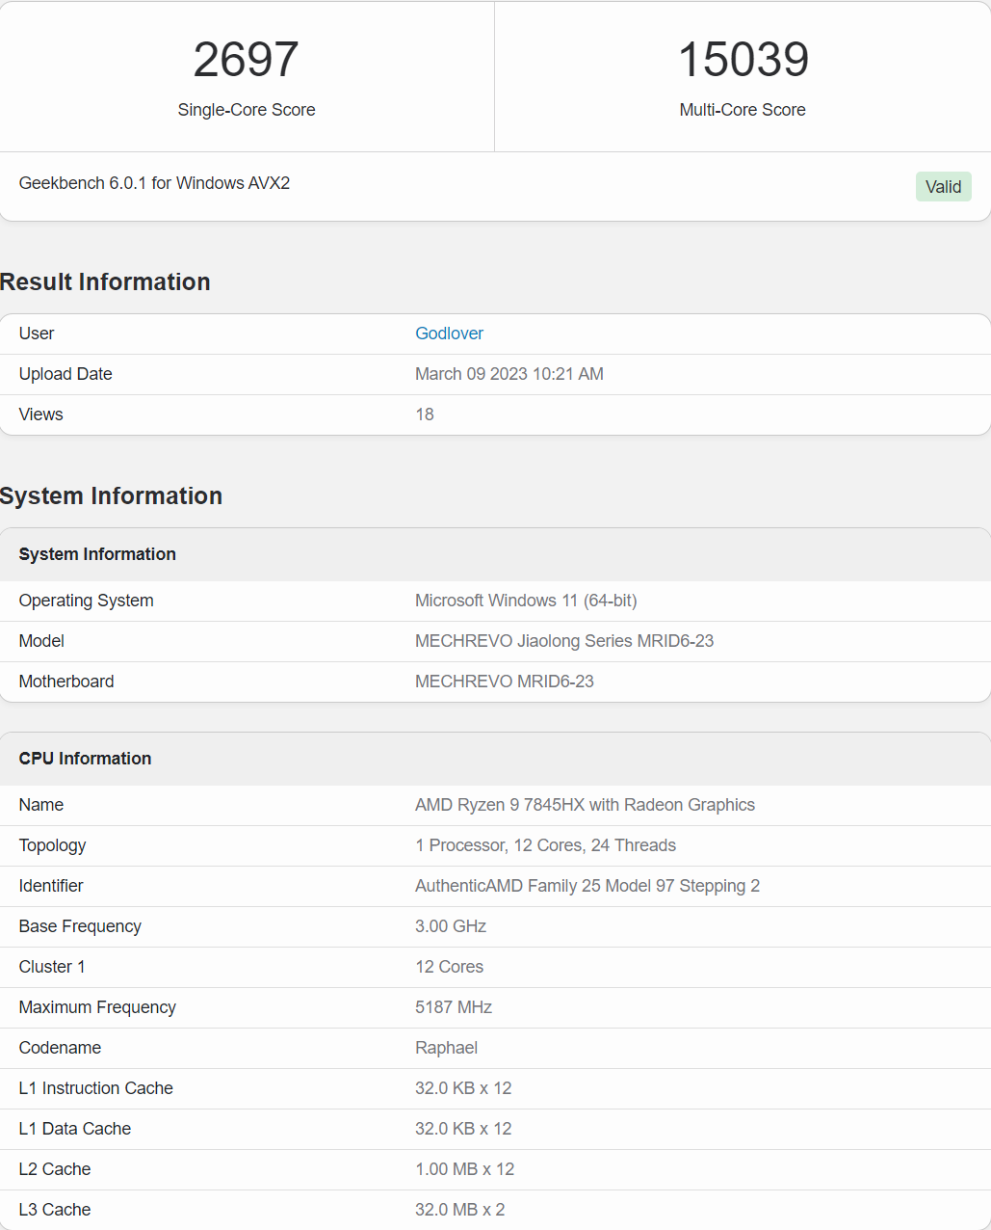Select the MECHREVO Jiaolong Series MRID6-23 model value

pyautogui.click(x=564, y=641)
